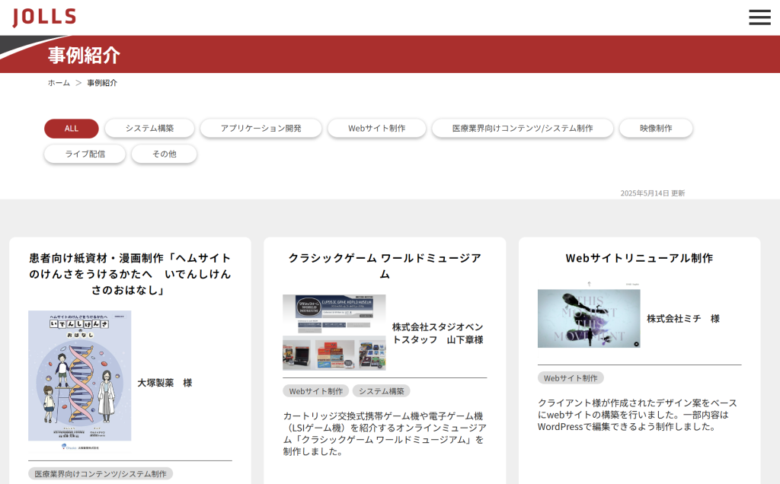Filter case studies by 映像制作

pos(656,129)
